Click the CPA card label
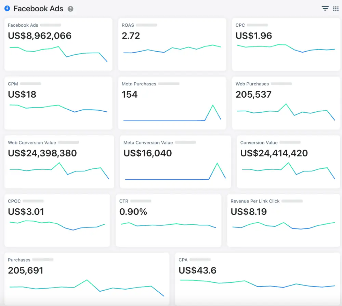The width and height of the screenshot is (342, 306). point(183,260)
